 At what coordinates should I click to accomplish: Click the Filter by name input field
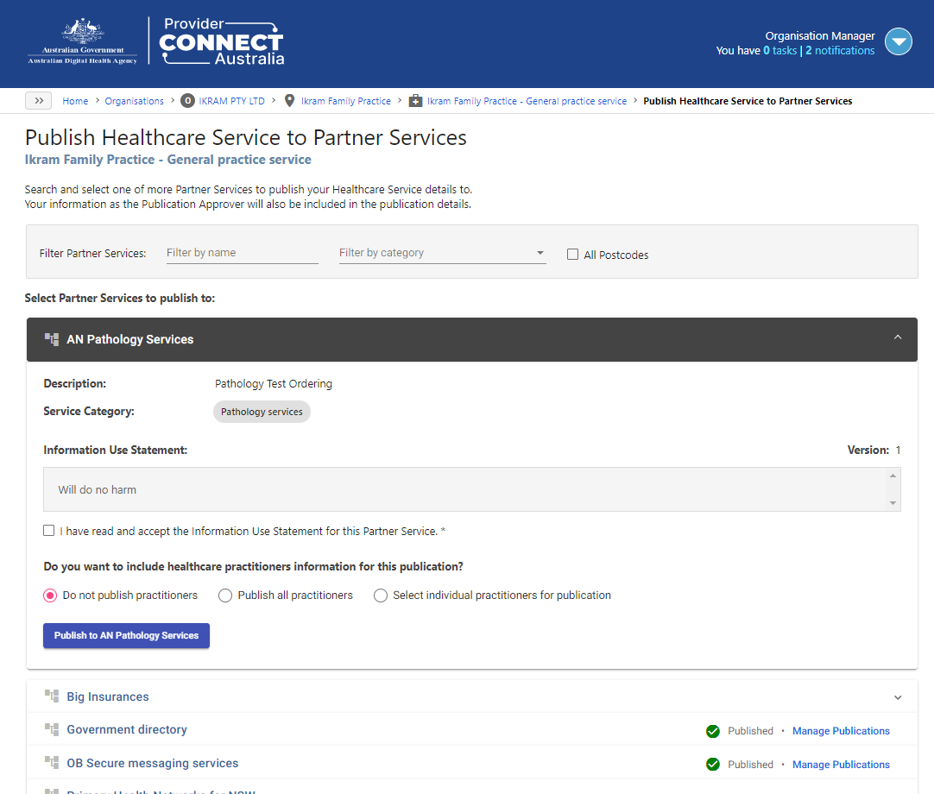click(x=242, y=252)
